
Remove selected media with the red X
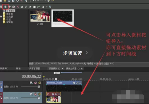tap(18, 7)
